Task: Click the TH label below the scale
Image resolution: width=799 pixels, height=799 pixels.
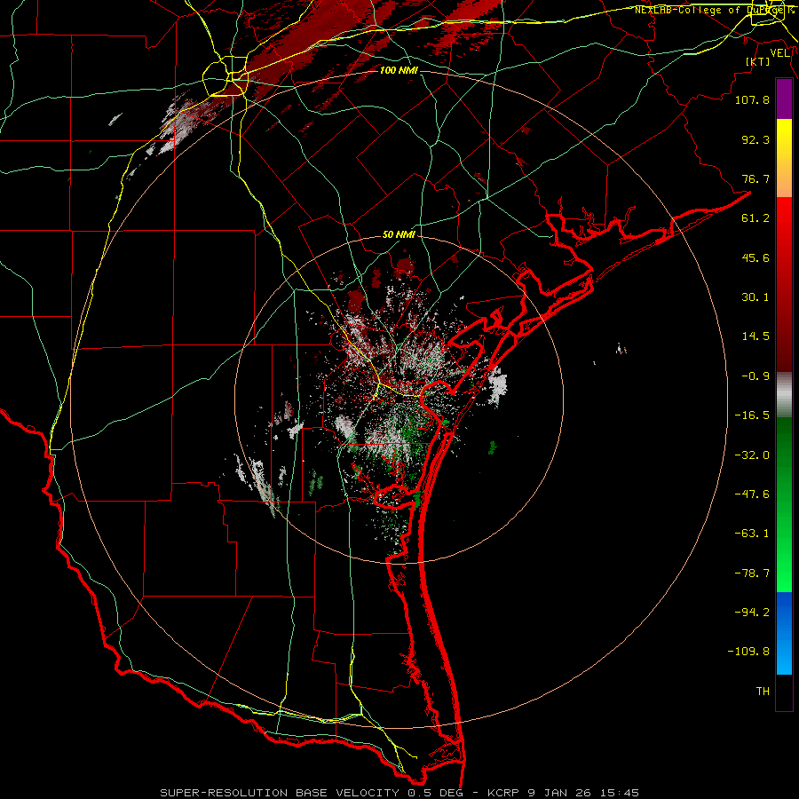Action: (x=763, y=692)
